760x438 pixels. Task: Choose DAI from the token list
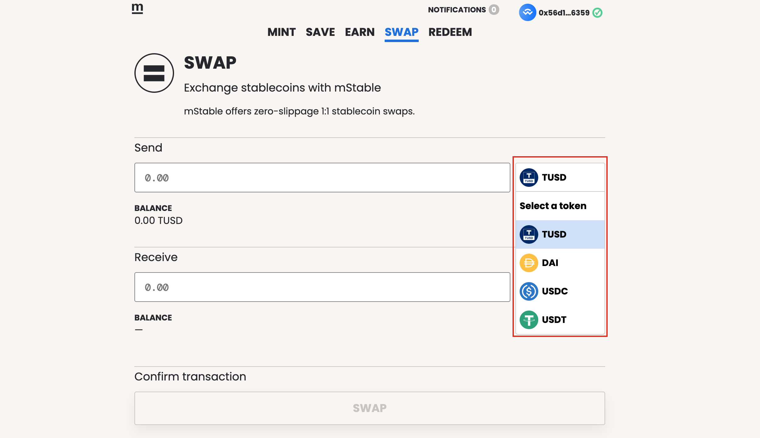point(560,263)
